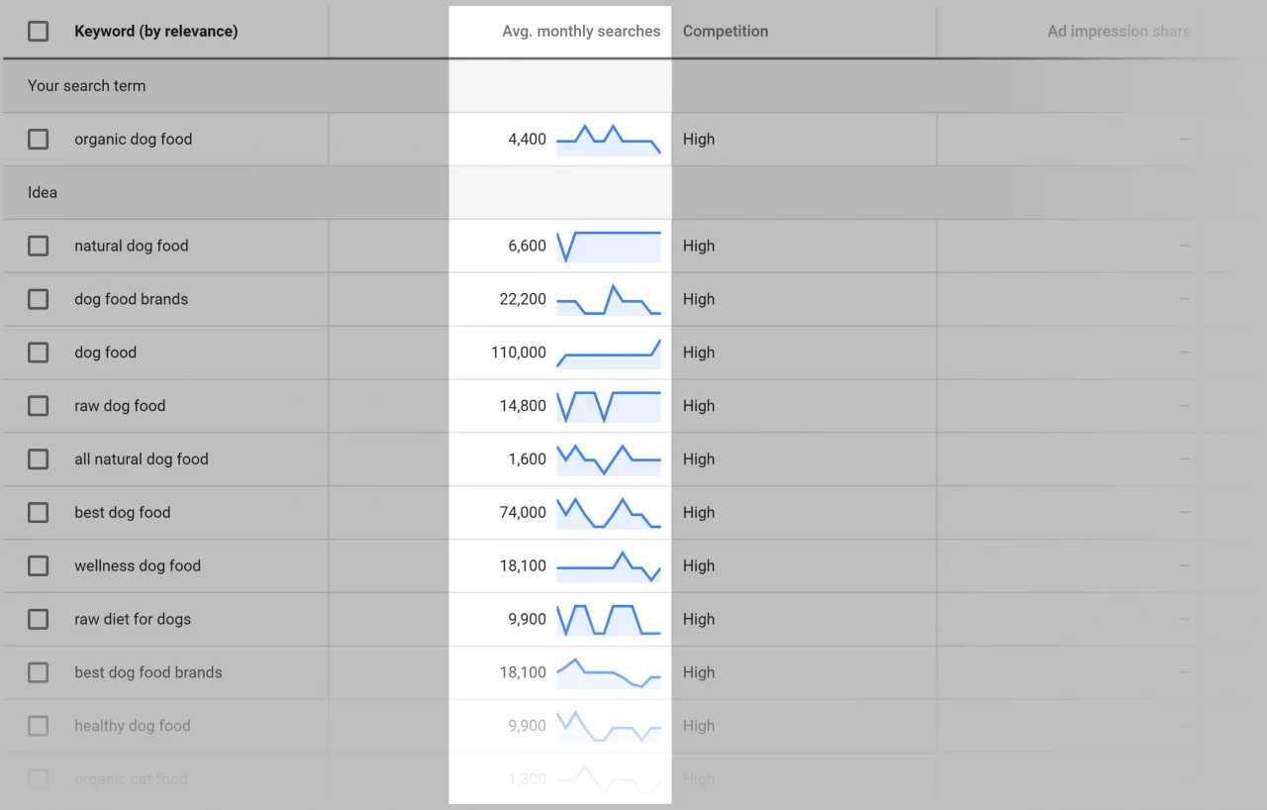Viewport: 1267px width, 810px height.
Task: Click the "all natural dog food" keyword text
Action: [142, 458]
